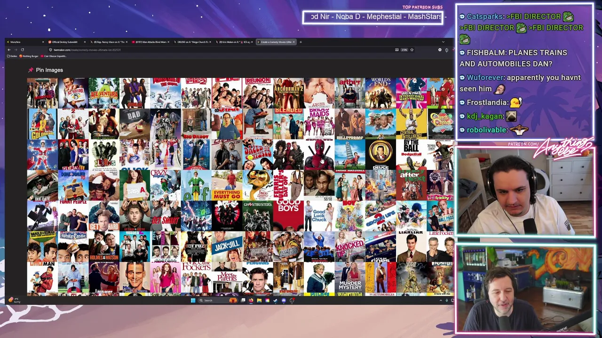Open the list-all-tabs dropdown chevron
The image size is (602, 338).
(x=443, y=42)
